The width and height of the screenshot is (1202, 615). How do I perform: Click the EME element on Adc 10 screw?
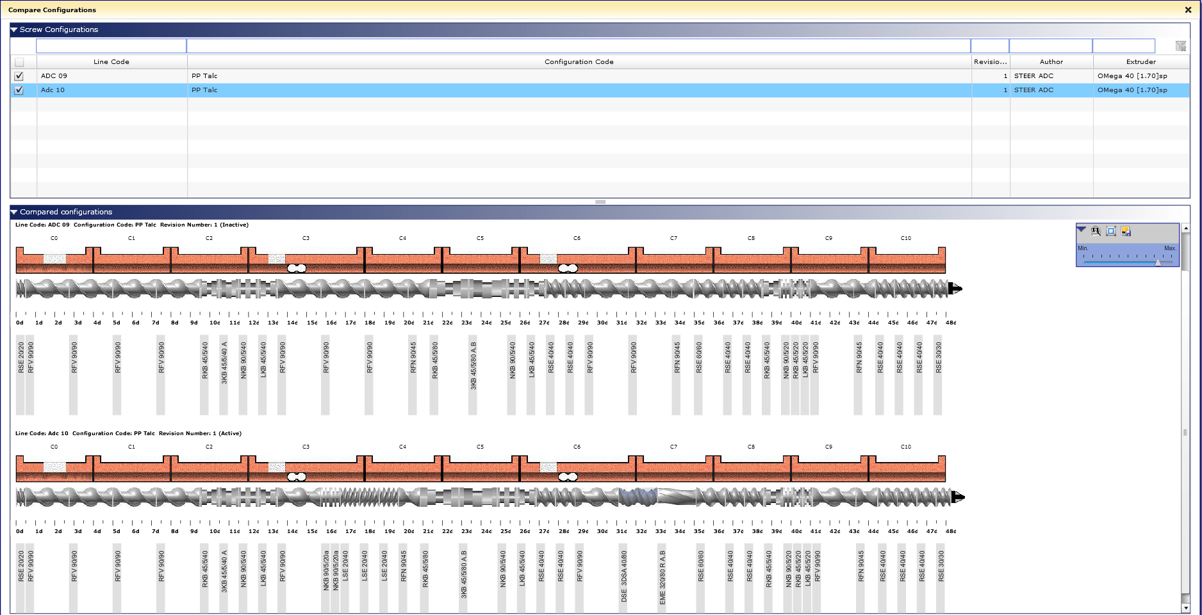pos(676,497)
